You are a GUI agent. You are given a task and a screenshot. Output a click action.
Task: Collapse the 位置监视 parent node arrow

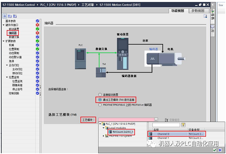(x=7, y=77)
